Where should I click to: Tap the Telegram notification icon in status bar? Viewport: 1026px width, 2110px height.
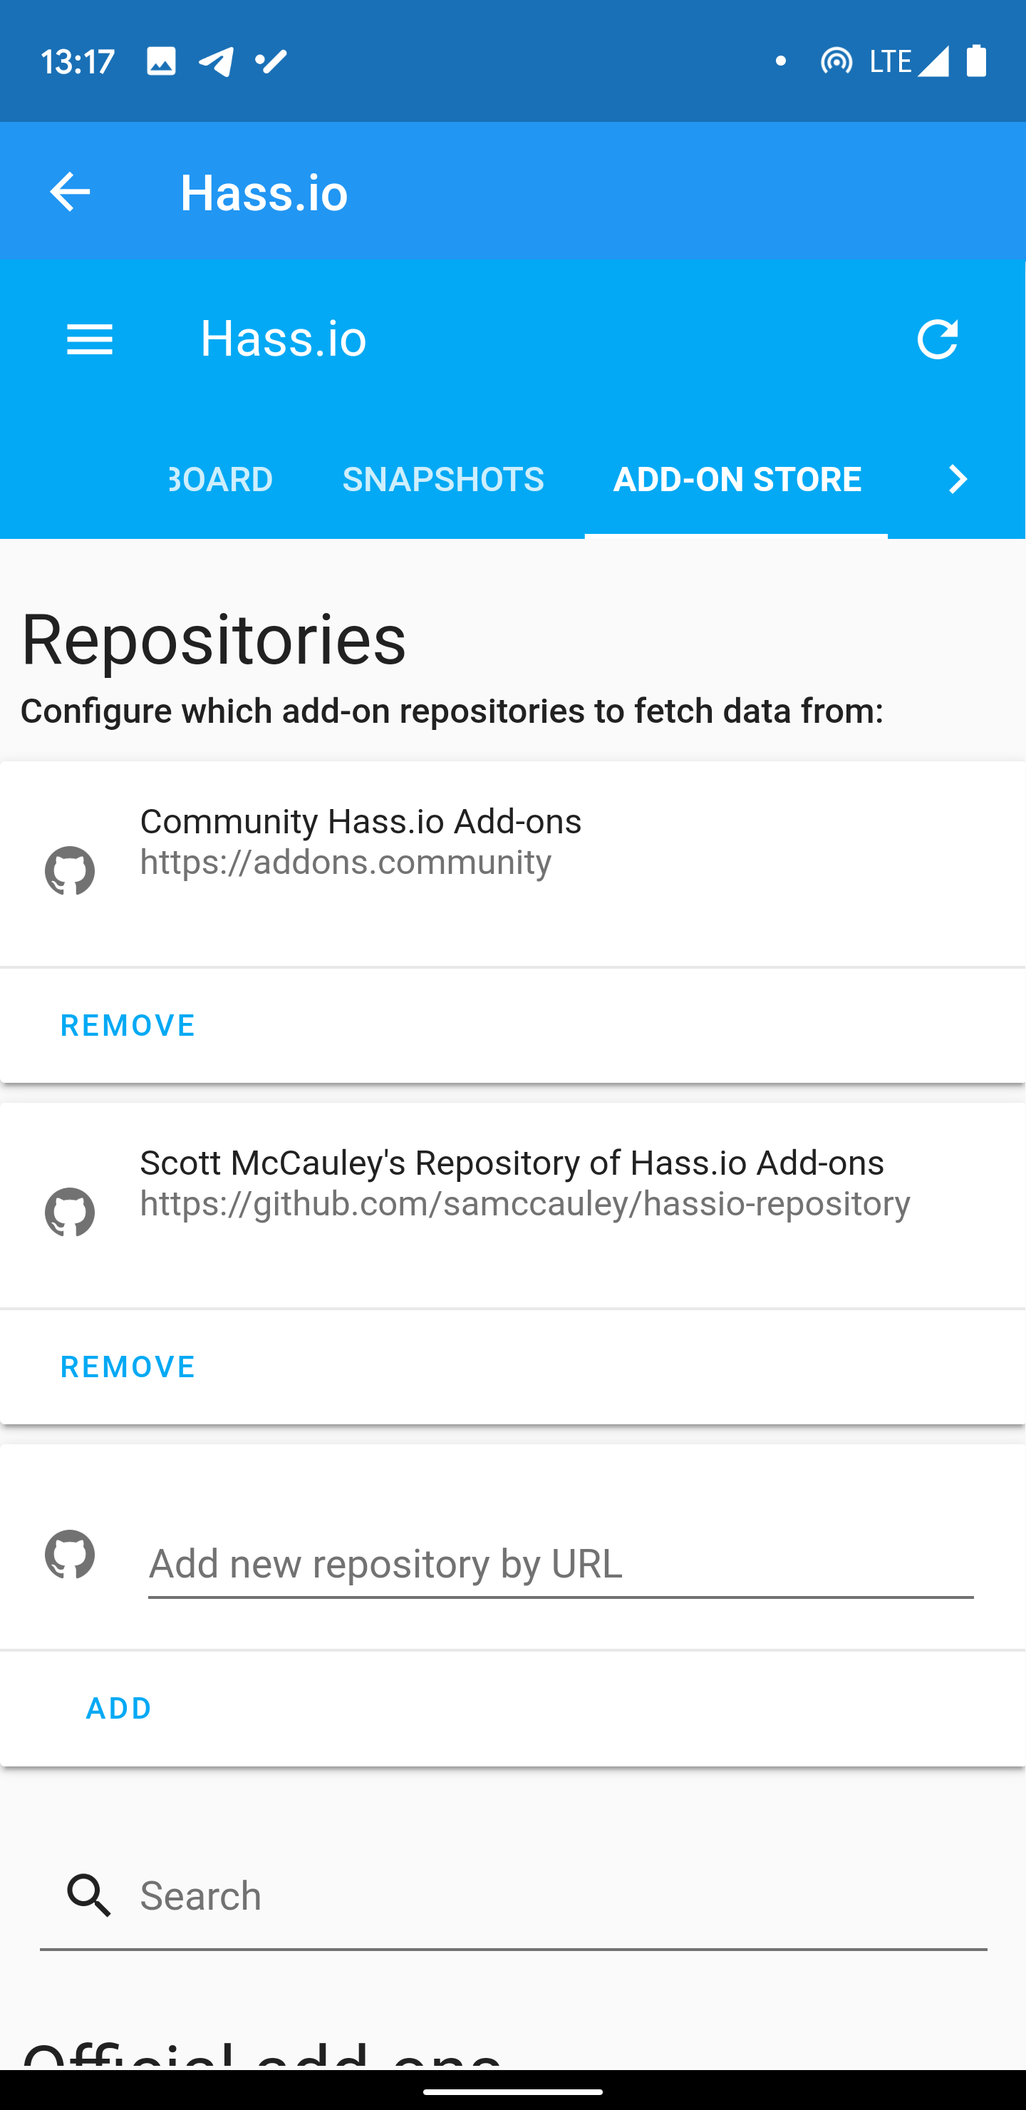216,61
